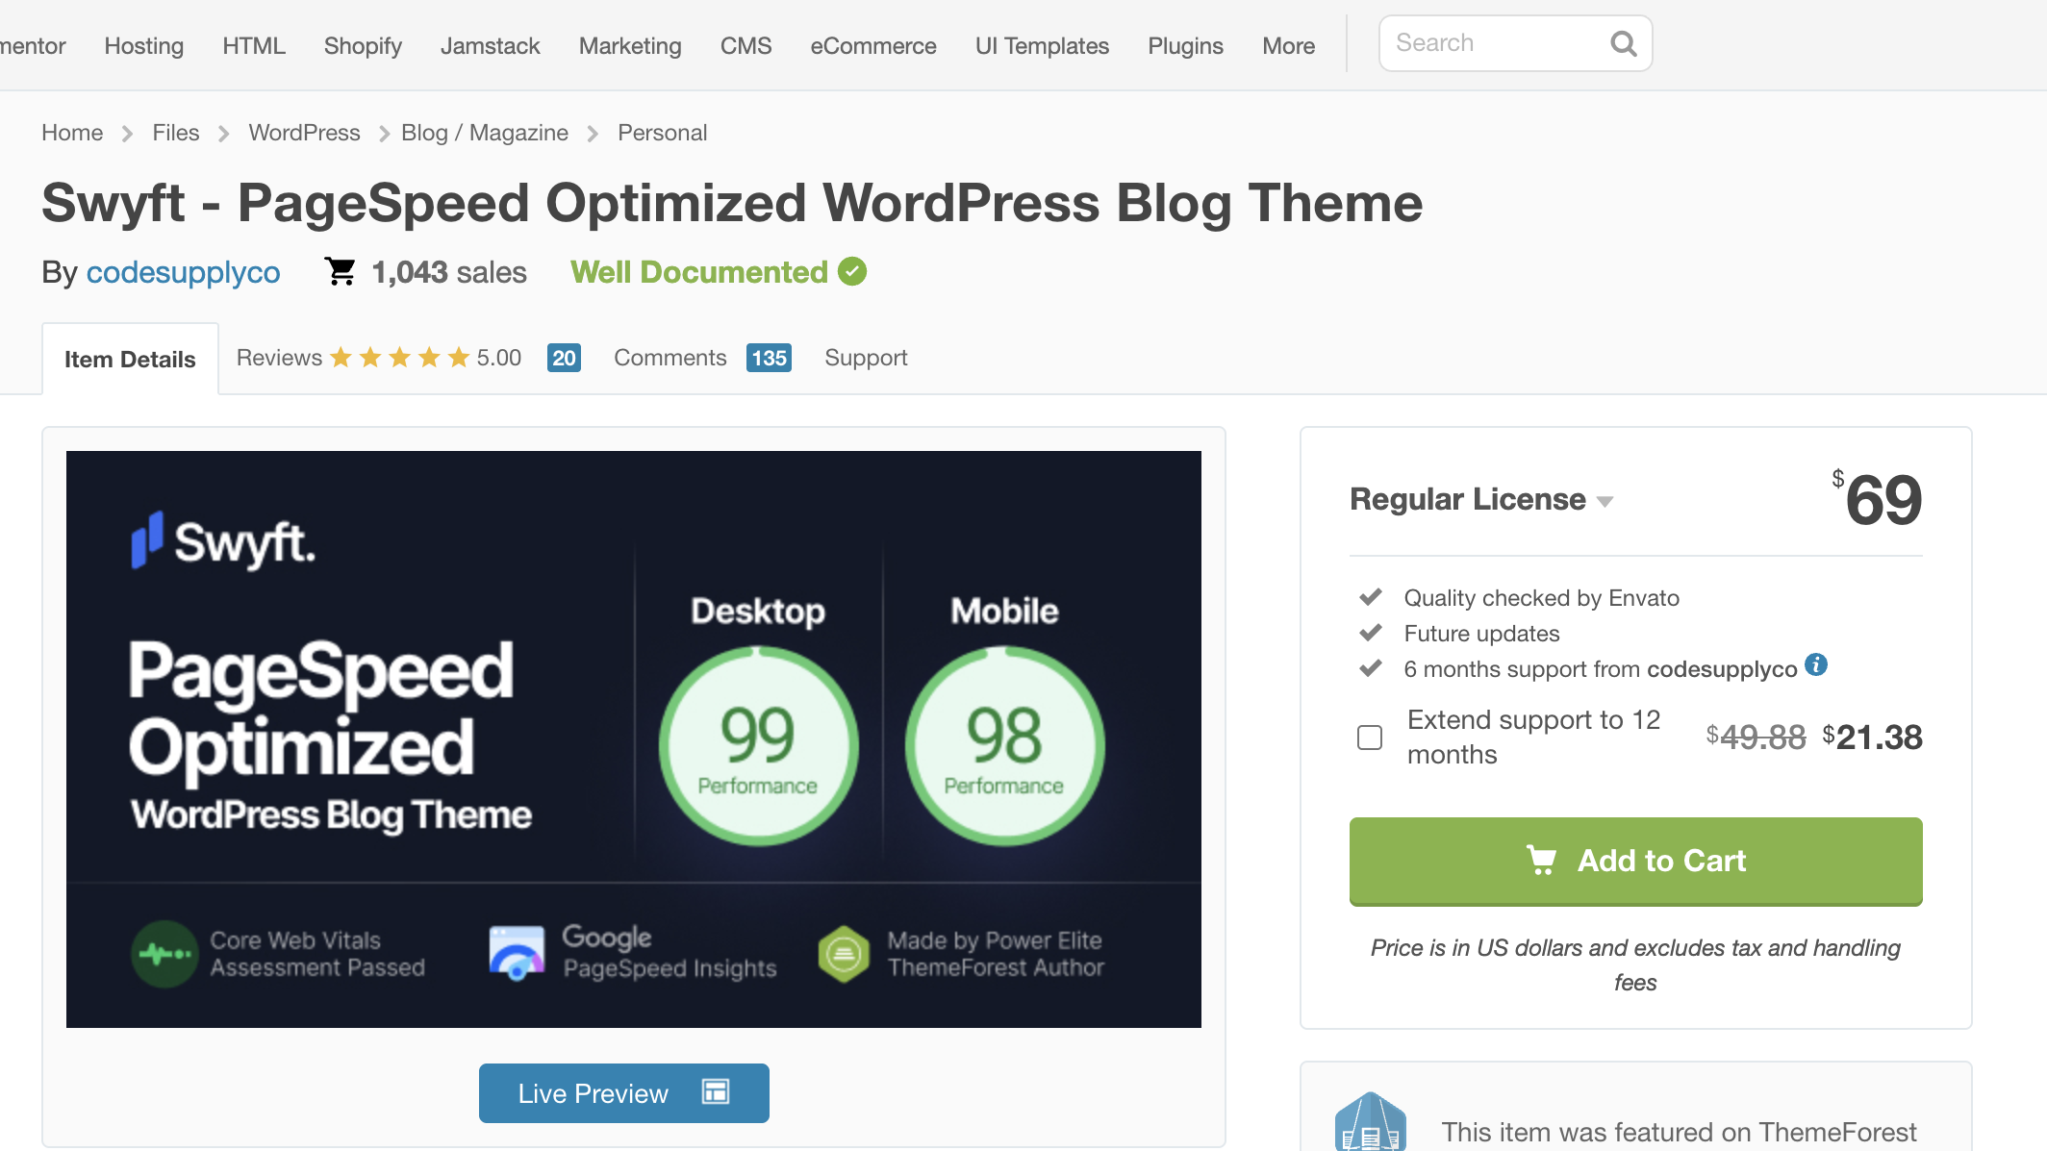Viewport: 2047px width, 1151px height.
Task: Open the codesupplyco author link
Action: pyautogui.click(x=183, y=272)
